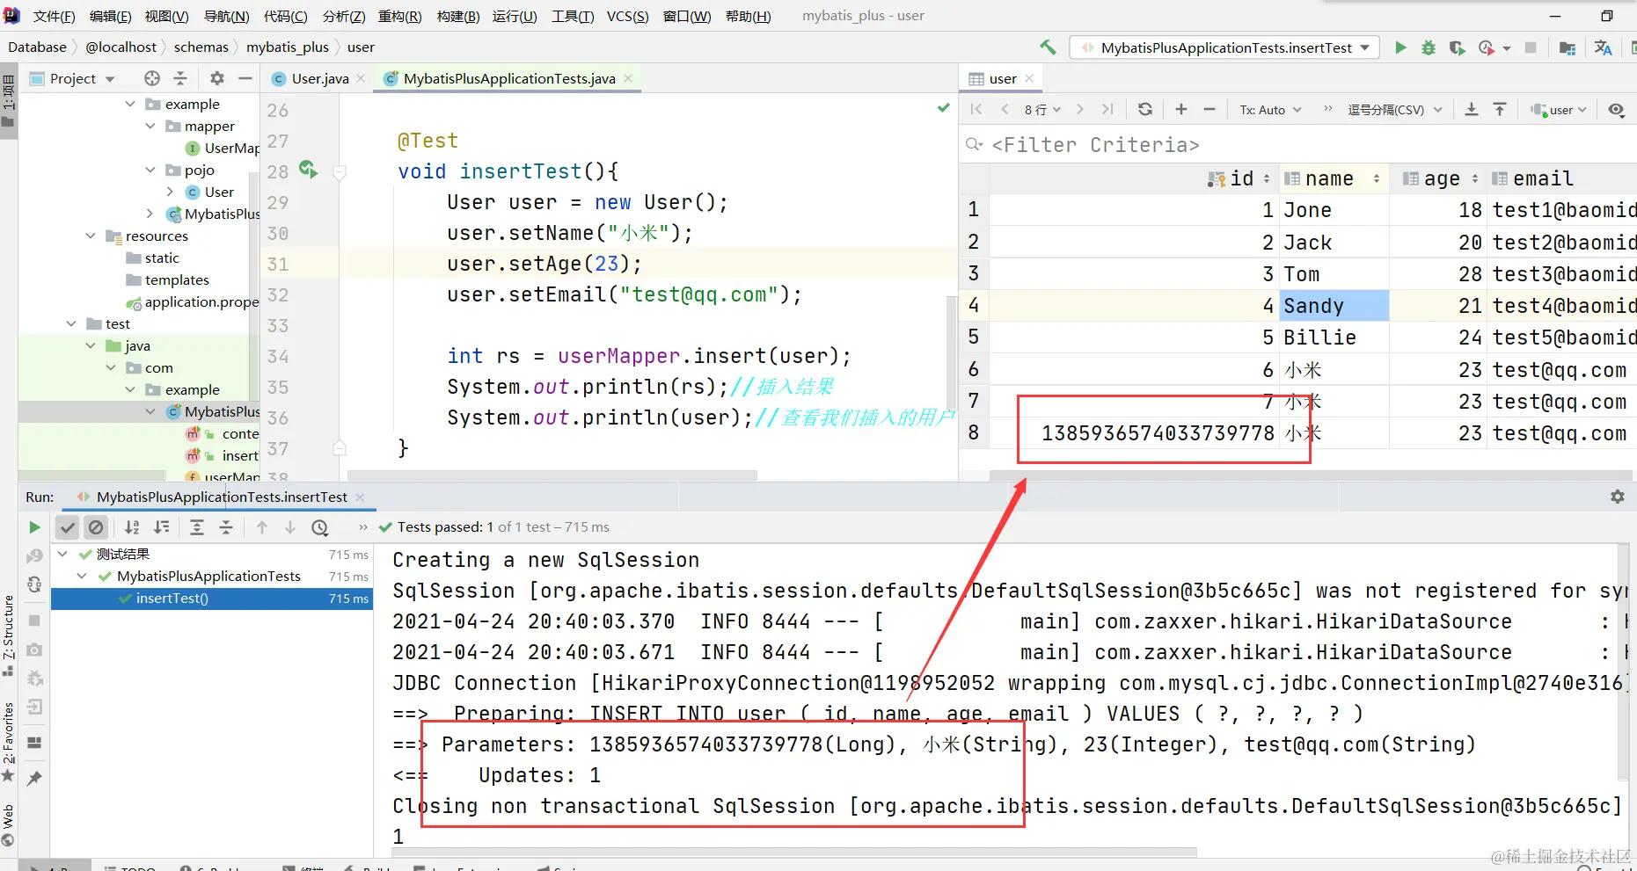Image resolution: width=1637 pixels, height=871 pixels.
Task: Open the user data source dropdown
Action: point(1559,109)
